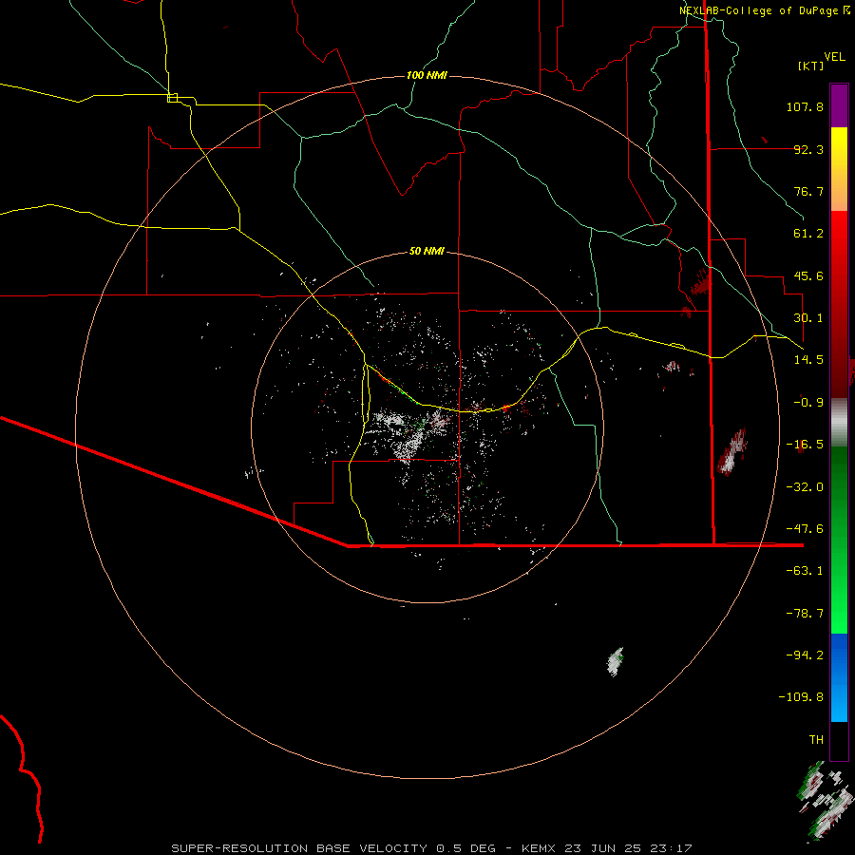Screen dimensions: 855x855
Task: Pick the blue color bar segment
Action: click(839, 677)
